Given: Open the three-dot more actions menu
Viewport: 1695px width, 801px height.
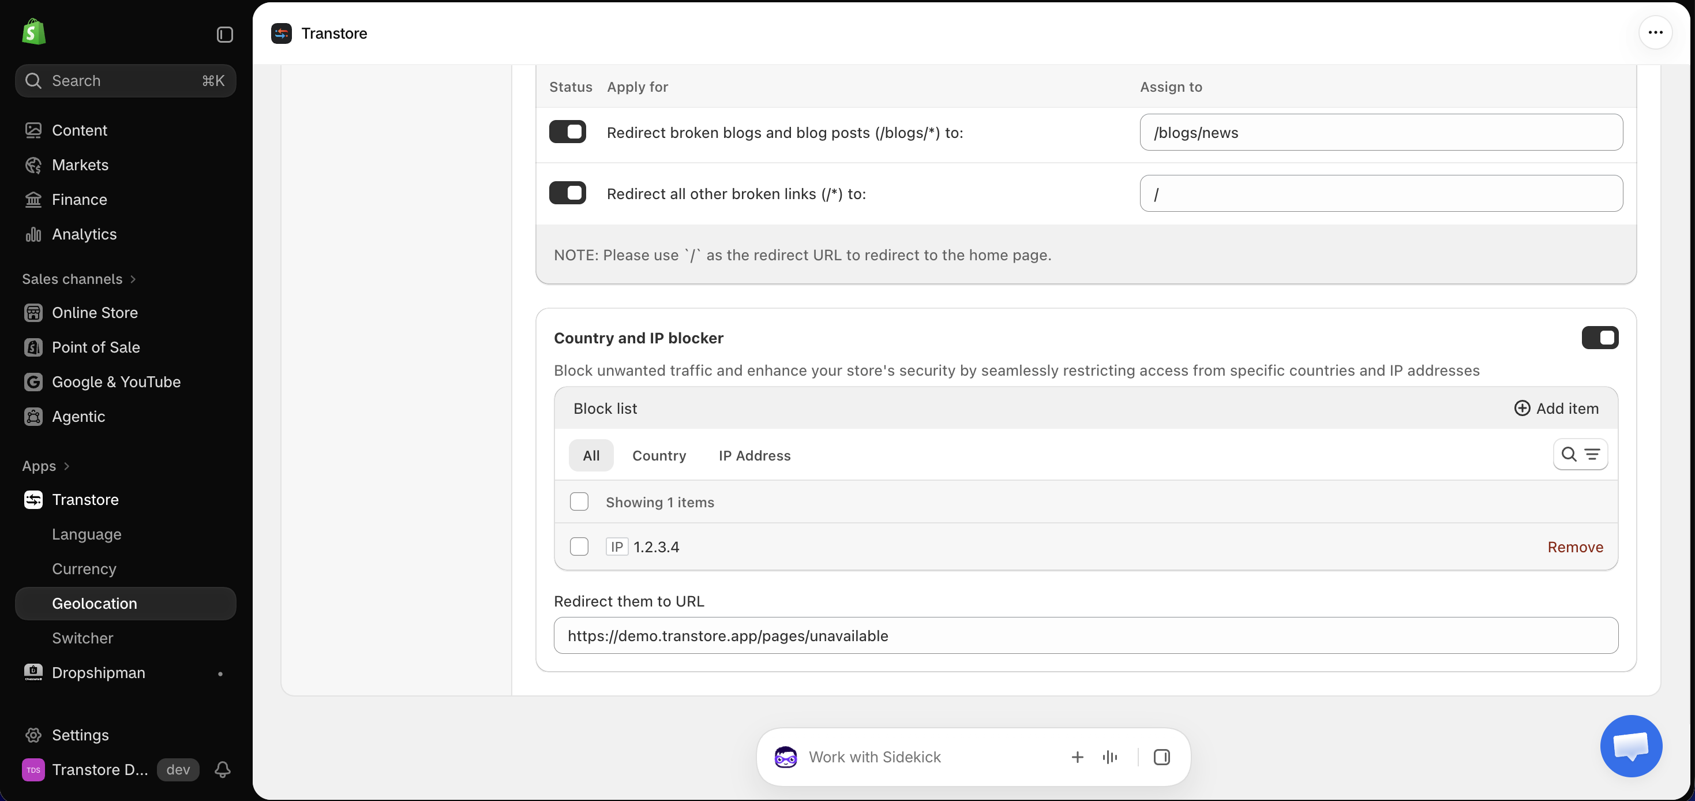Looking at the screenshot, I should [1656, 33].
